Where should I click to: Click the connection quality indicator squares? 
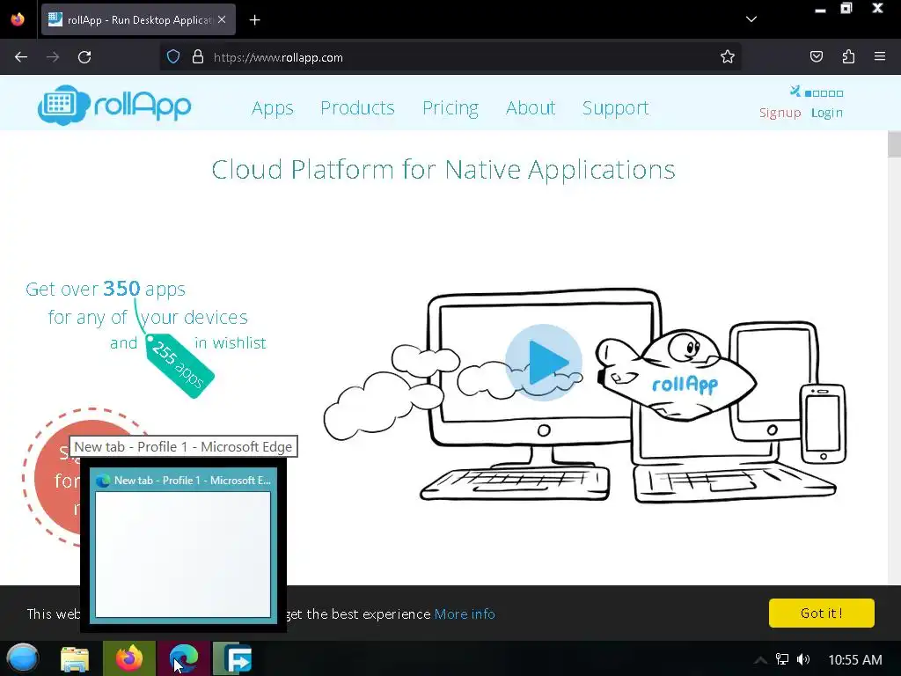point(824,93)
